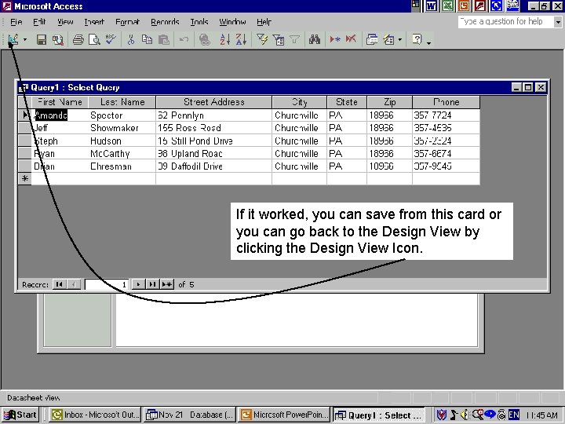Viewport: 565px width, 424px height.
Task: Open the Insert menu
Action: (x=94, y=22)
